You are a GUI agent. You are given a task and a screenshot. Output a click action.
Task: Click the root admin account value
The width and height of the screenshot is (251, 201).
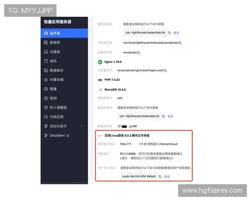pos(120,98)
